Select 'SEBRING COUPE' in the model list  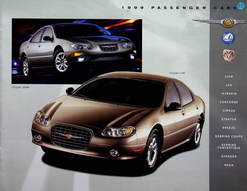pyautogui.click(x=229, y=136)
